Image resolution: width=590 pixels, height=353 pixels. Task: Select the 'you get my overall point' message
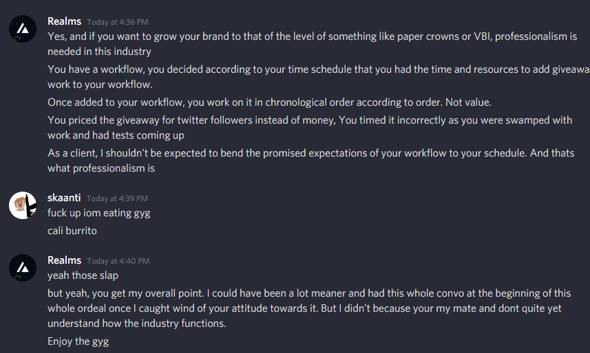275,308
